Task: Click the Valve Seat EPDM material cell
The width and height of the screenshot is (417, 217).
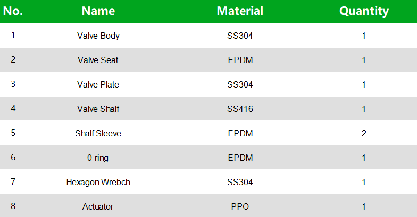Action: pyautogui.click(x=240, y=60)
